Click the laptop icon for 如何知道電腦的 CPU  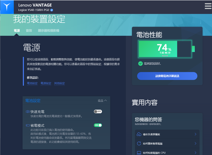coord(139,153)
